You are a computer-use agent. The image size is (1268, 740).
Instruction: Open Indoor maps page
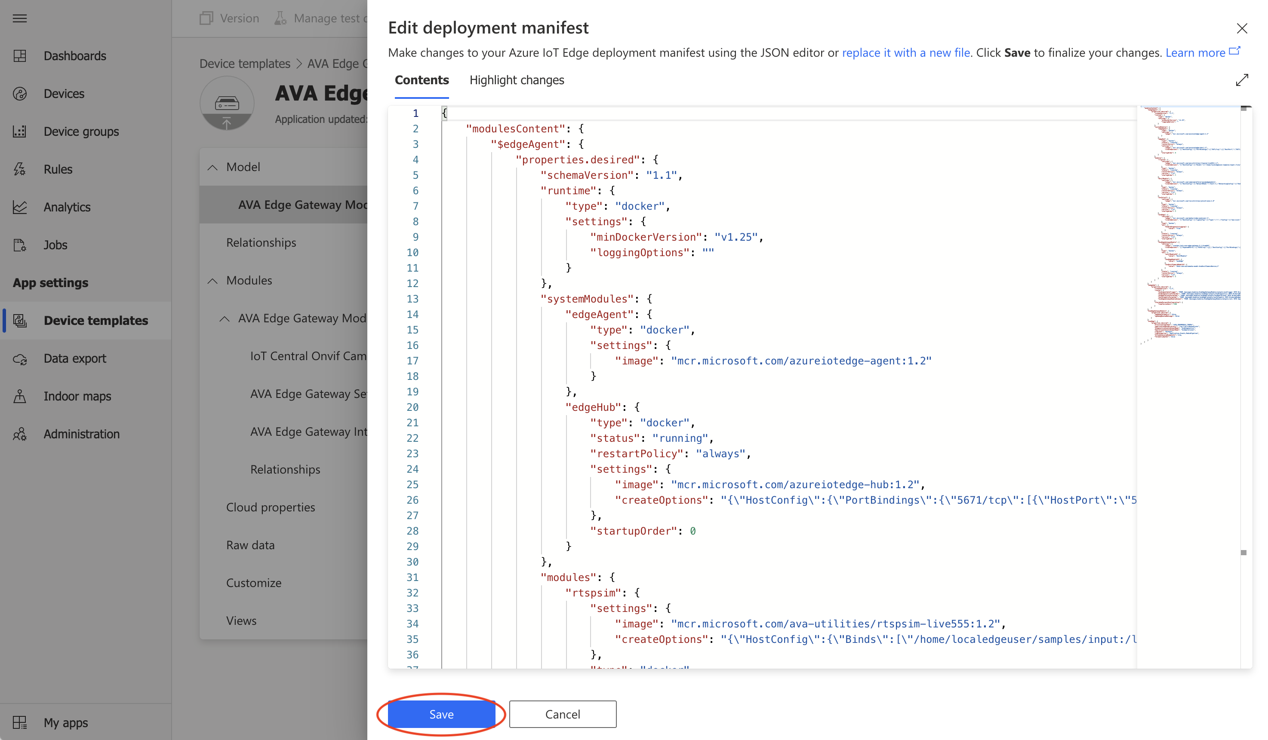(86, 396)
